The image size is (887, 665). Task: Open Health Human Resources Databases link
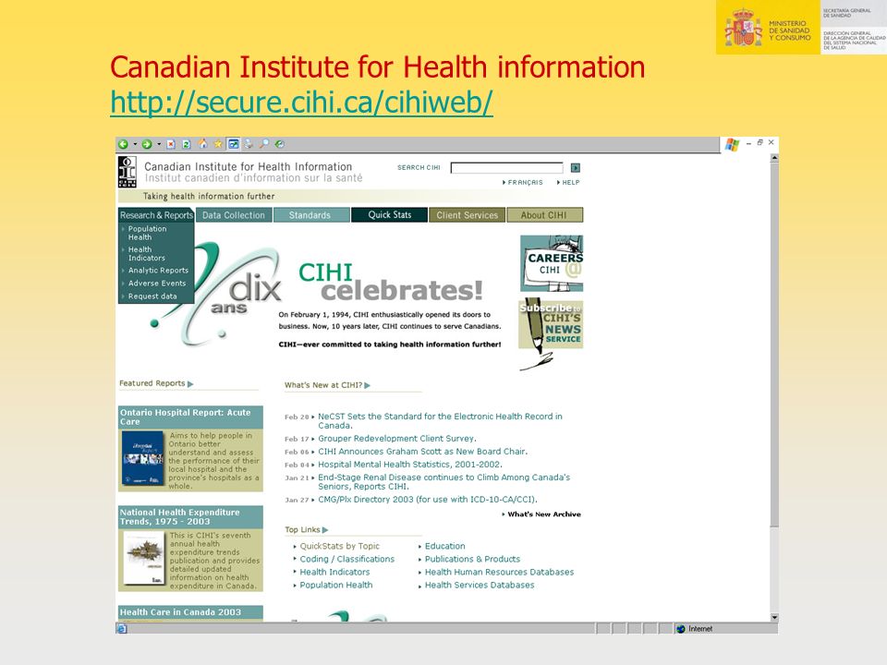coord(500,573)
